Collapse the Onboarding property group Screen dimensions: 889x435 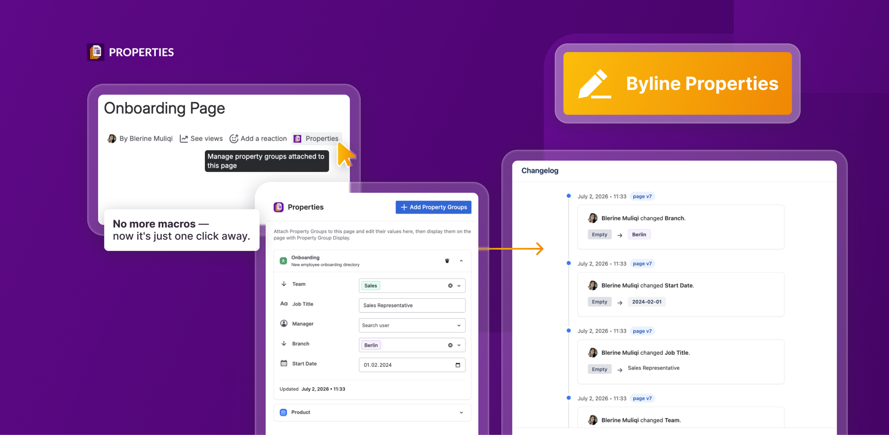click(461, 261)
